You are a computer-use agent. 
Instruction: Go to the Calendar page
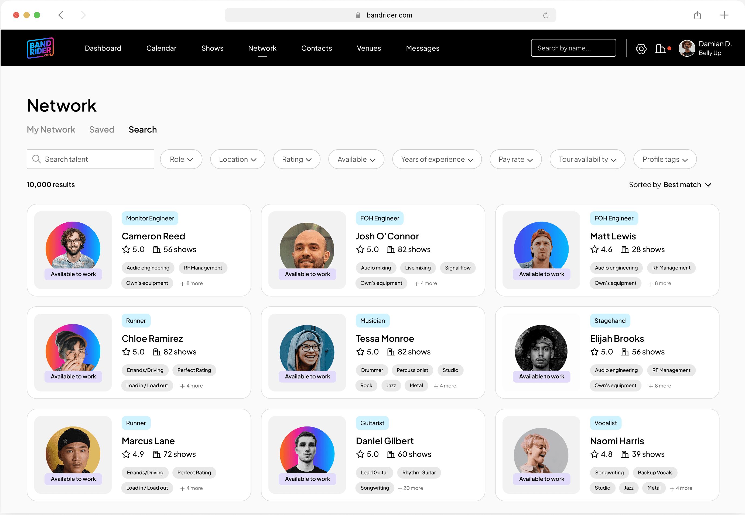(x=161, y=48)
